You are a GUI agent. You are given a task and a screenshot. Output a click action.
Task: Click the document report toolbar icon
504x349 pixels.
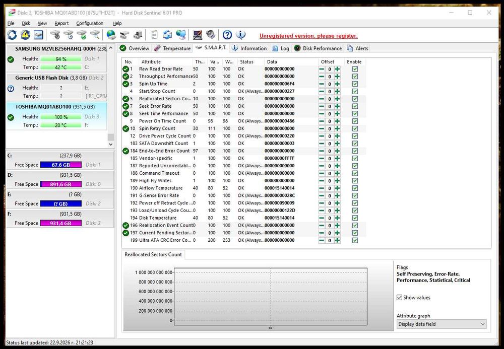point(154,35)
